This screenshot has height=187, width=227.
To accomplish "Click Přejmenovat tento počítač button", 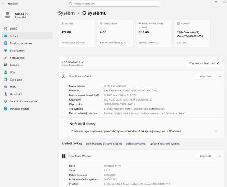I will (x=204, y=63).
